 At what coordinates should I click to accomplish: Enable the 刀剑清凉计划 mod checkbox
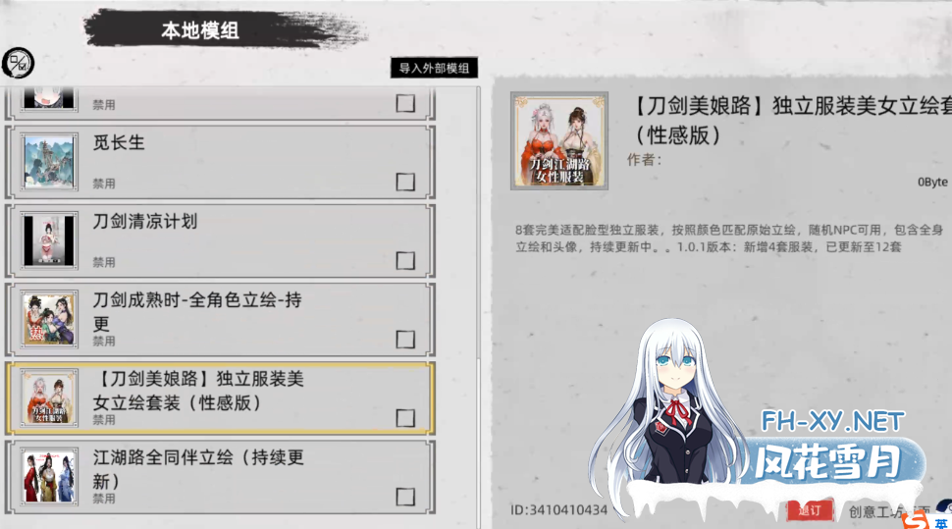tap(405, 260)
